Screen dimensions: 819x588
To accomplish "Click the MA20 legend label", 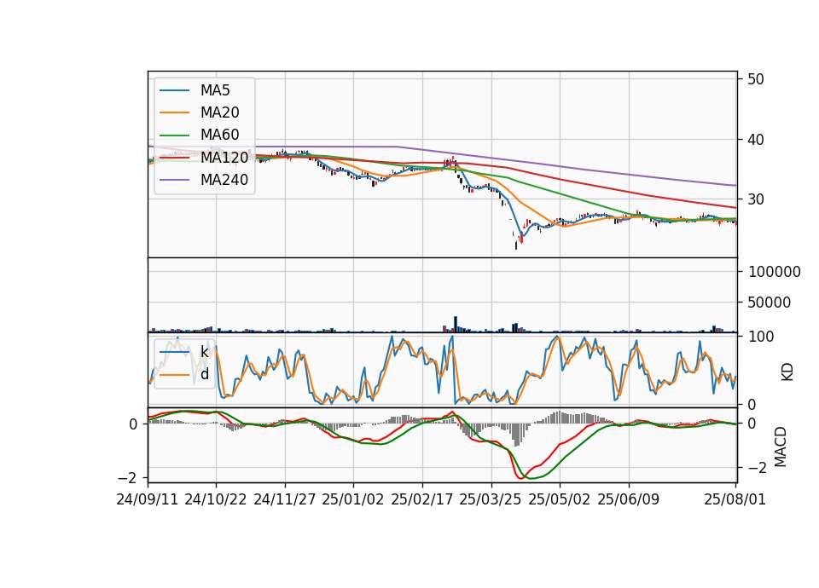I will point(219,112).
